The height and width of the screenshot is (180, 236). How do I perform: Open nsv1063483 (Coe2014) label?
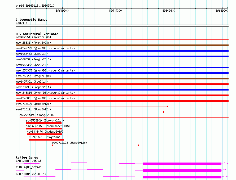(32, 54)
